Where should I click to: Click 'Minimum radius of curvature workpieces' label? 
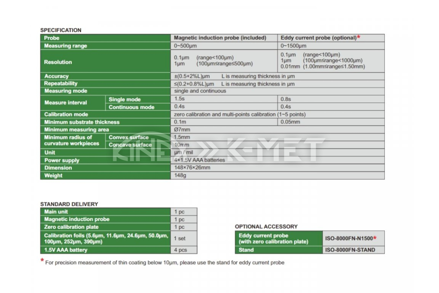tap(73, 141)
